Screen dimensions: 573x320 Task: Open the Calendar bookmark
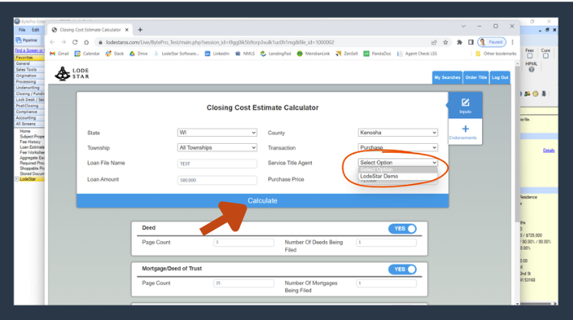[87, 54]
